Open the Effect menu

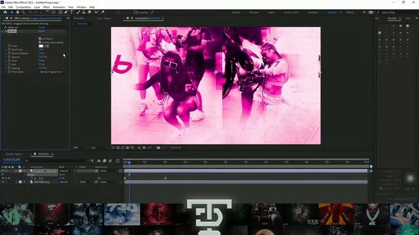click(46, 7)
